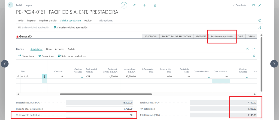This screenshot has height=120, width=279.
Task: Open the row options three-dot menu
Action: click(45, 77)
